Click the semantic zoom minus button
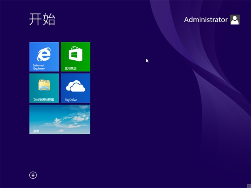The image size is (251, 188). tap(248, 185)
